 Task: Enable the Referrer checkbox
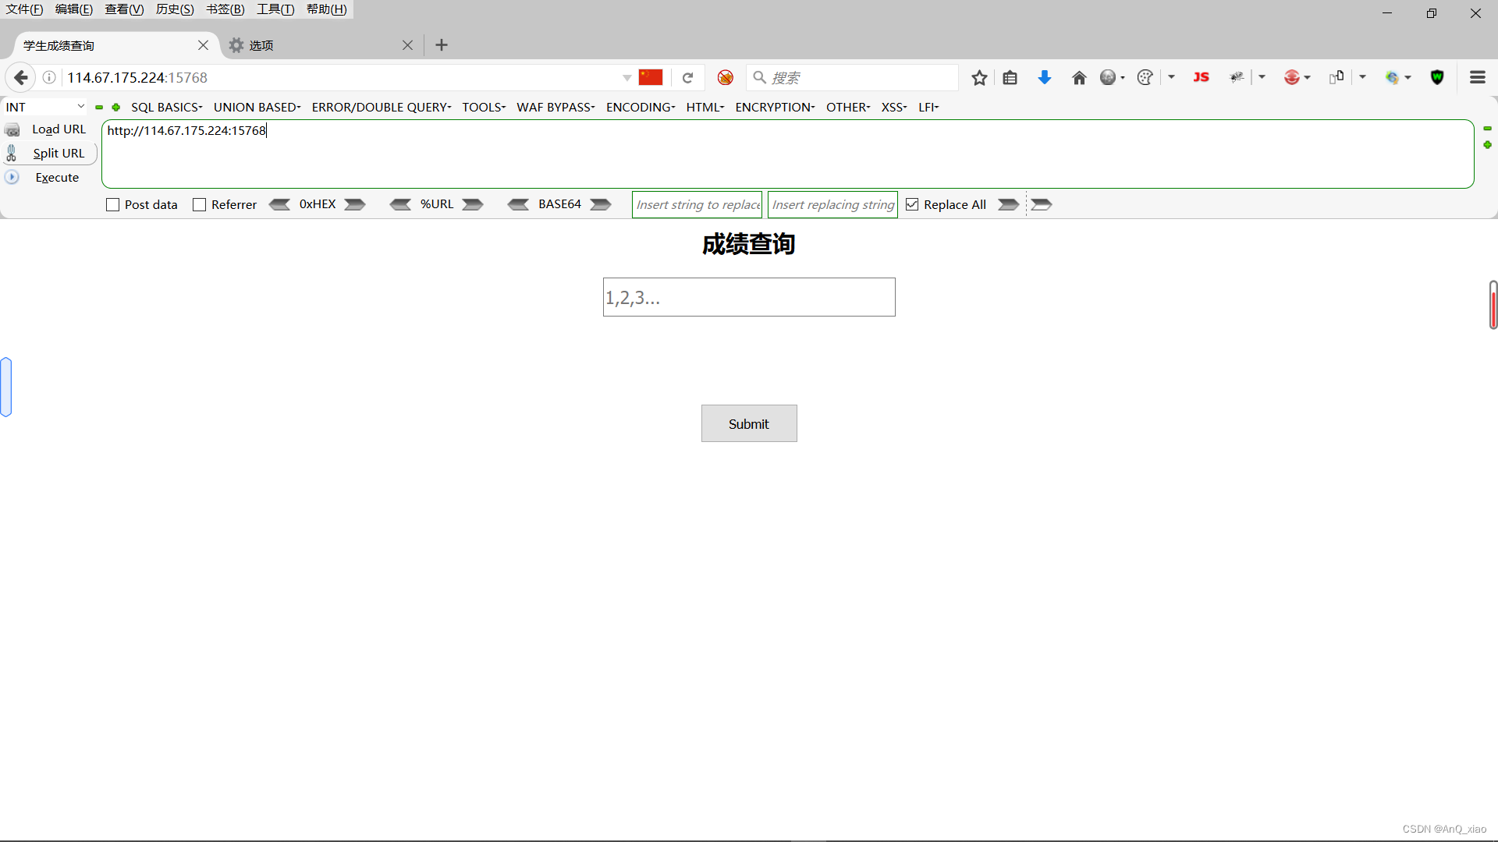(x=200, y=204)
